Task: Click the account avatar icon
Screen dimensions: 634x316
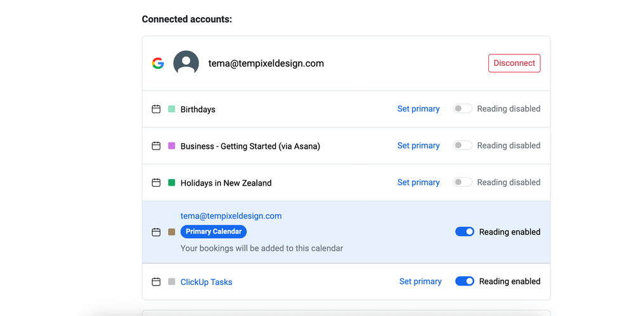Action: [186, 63]
